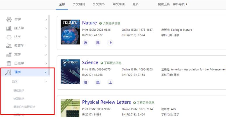
Task: Click Nature's IF(2017): 41.577 value
Action: click(x=92, y=35)
